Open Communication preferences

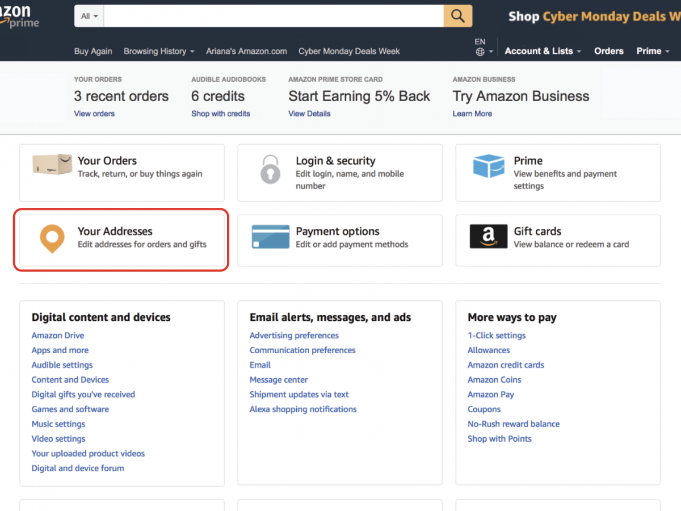coord(302,350)
